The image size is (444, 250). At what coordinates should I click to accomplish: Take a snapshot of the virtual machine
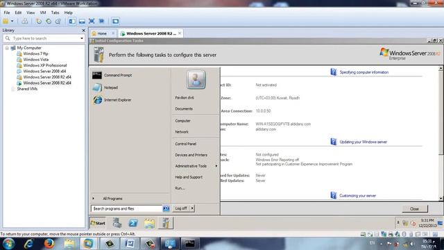coord(39,22)
